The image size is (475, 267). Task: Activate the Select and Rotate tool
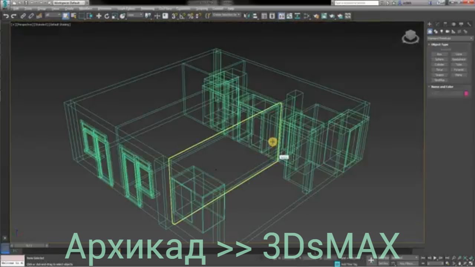pyautogui.click(x=107, y=16)
